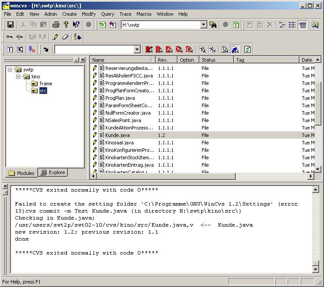Toggle the red 'C' conflict files filter

coord(189,49)
